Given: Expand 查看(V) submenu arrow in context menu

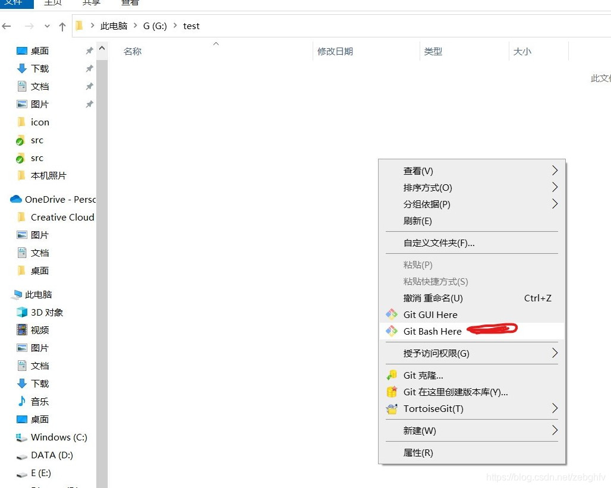Looking at the screenshot, I should click(x=555, y=171).
